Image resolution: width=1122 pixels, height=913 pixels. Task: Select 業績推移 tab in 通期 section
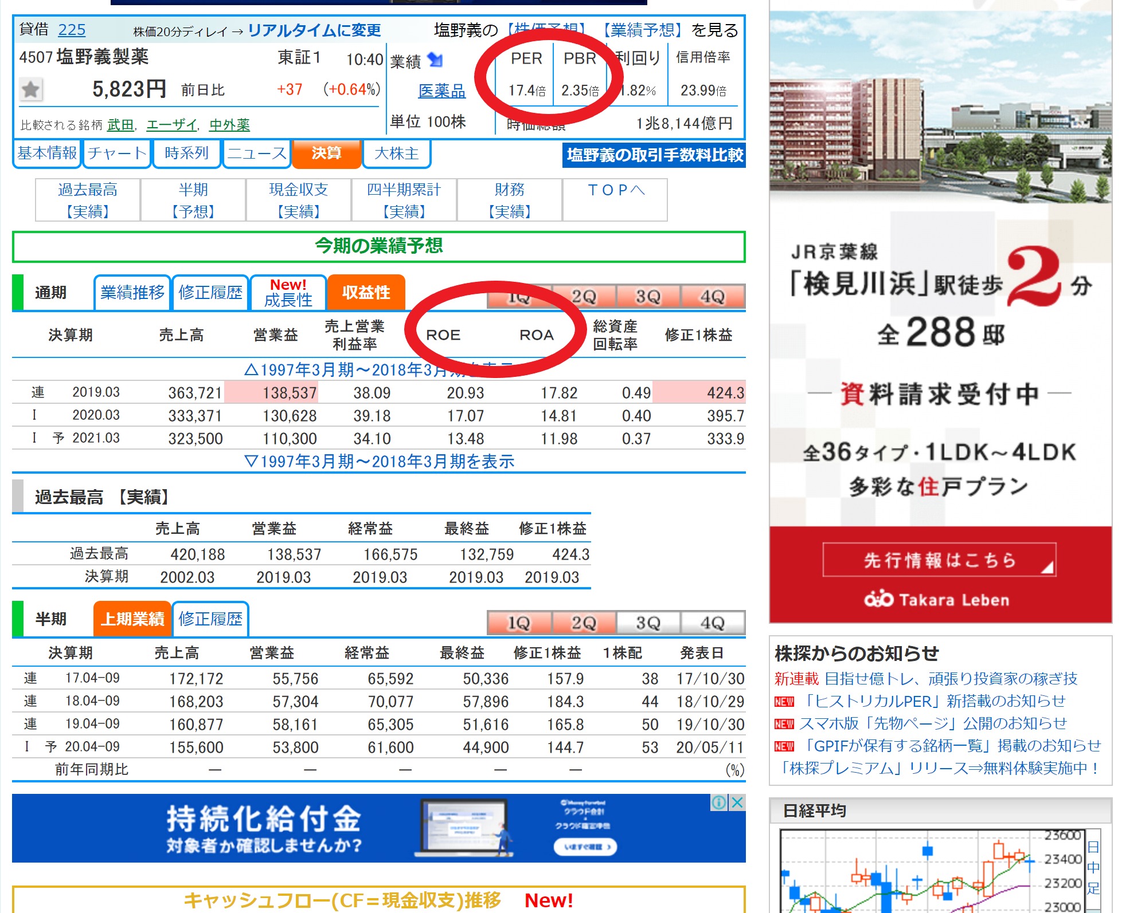(132, 293)
